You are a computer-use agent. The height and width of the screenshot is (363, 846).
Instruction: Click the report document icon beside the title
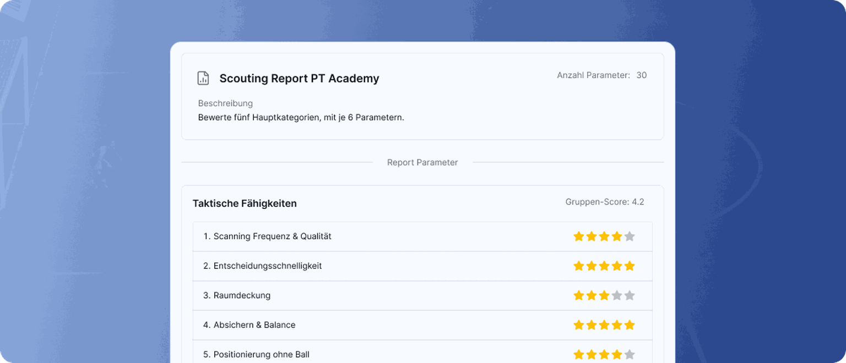click(203, 78)
